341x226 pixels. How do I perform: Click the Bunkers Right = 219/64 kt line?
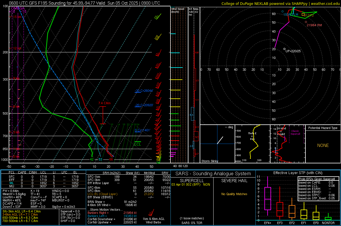coord(112,213)
